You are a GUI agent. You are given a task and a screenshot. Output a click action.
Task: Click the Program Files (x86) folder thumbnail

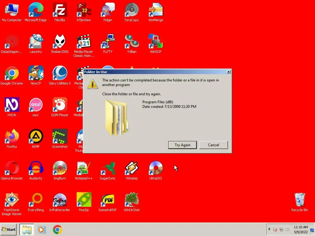pyautogui.click(x=117, y=118)
